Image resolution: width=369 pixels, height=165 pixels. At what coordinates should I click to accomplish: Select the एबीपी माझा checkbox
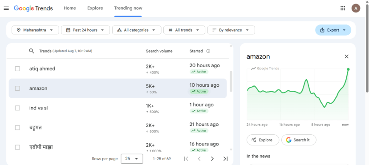pos(17,147)
